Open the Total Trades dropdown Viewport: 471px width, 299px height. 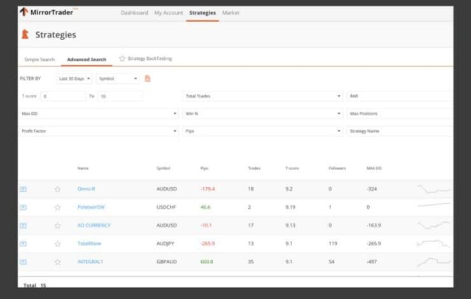pyautogui.click(x=262, y=96)
